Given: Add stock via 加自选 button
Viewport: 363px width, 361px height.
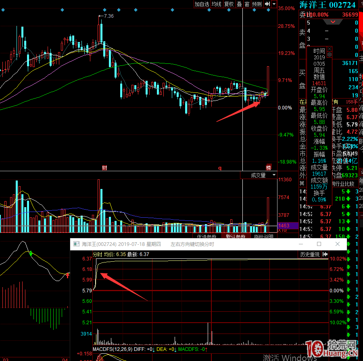Looking at the screenshot, I should [202, 4].
